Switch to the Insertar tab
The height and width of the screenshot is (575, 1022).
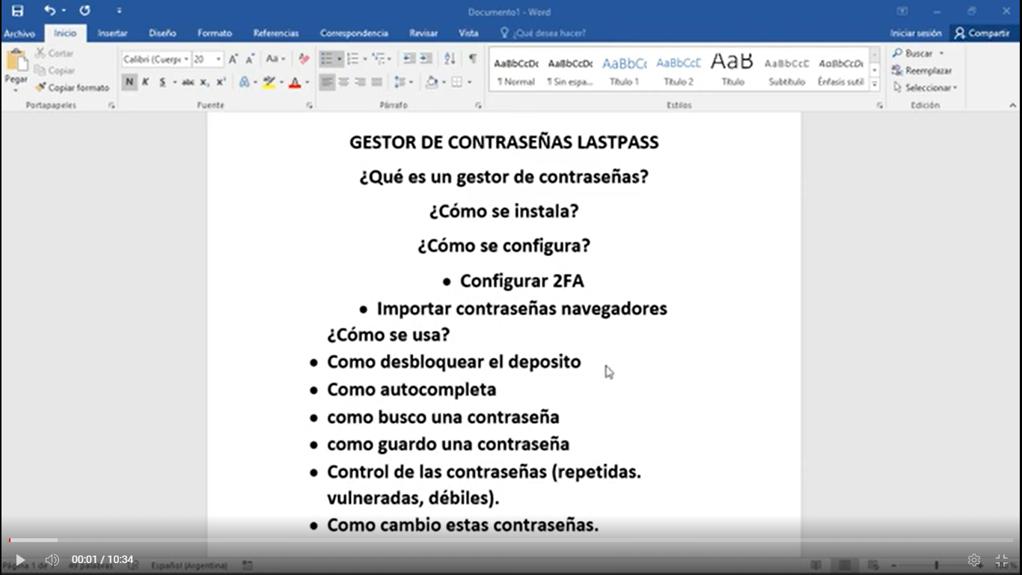[x=112, y=33]
